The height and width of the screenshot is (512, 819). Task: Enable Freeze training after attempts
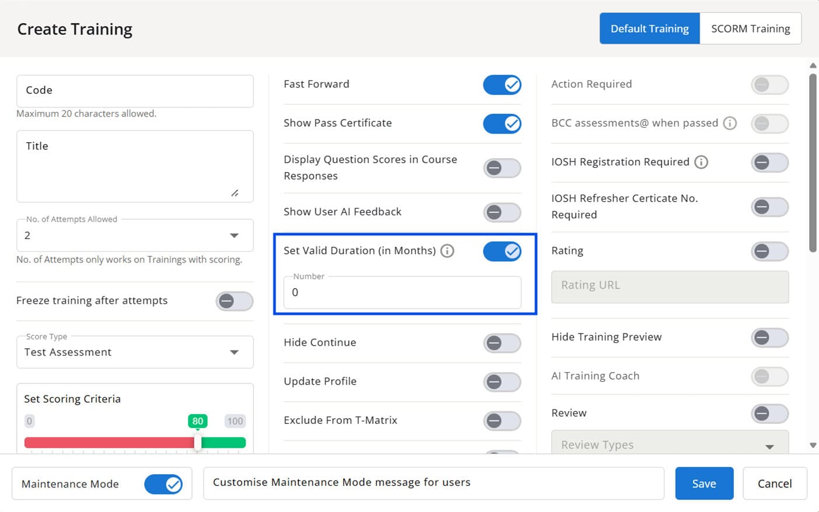(234, 301)
